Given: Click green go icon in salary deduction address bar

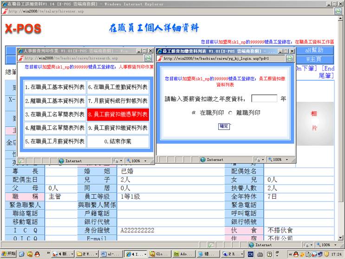Looking at the screenshot, I should (x=290, y=58).
